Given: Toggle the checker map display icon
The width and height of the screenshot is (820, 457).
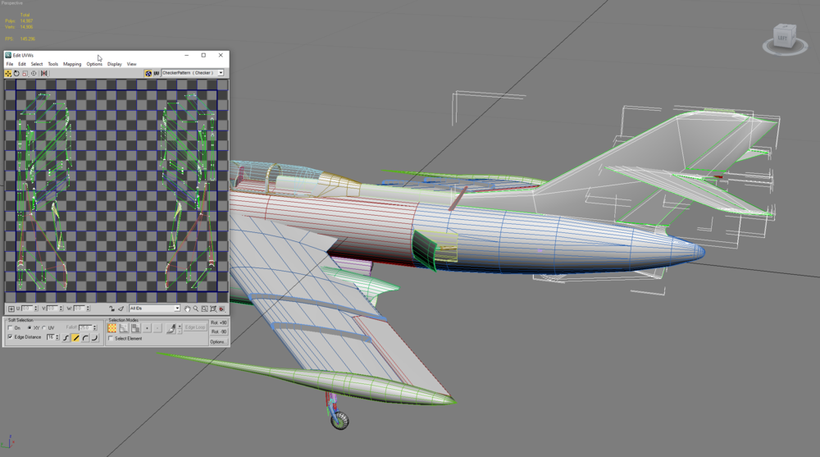Looking at the screenshot, I should [148, 73].
